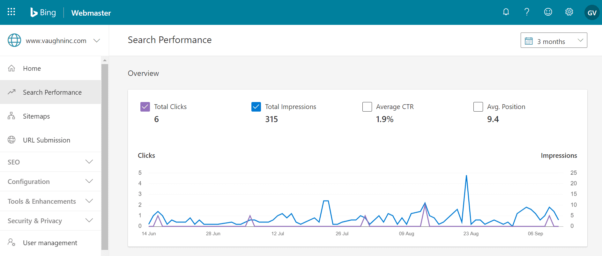
Task: Click the Webmaster header link
Action: click(91, 13)
